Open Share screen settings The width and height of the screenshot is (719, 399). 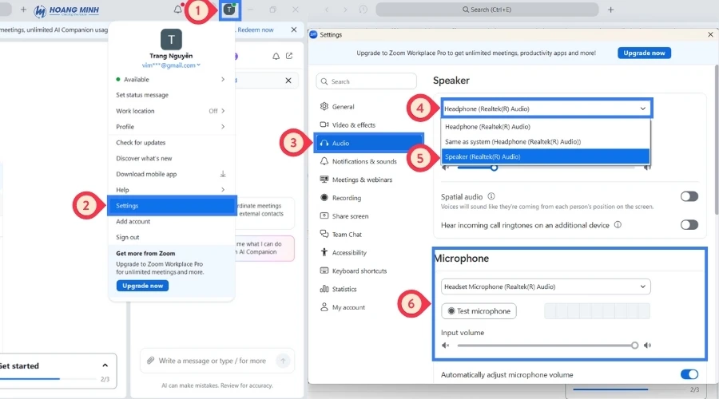tap(350, 216)
